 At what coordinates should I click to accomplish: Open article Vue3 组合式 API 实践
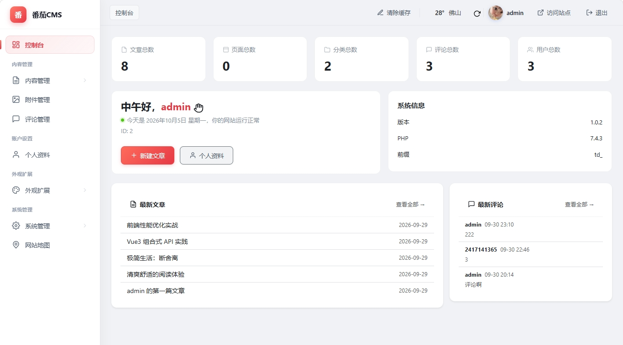pyautogui.click(x=157, y=242)
